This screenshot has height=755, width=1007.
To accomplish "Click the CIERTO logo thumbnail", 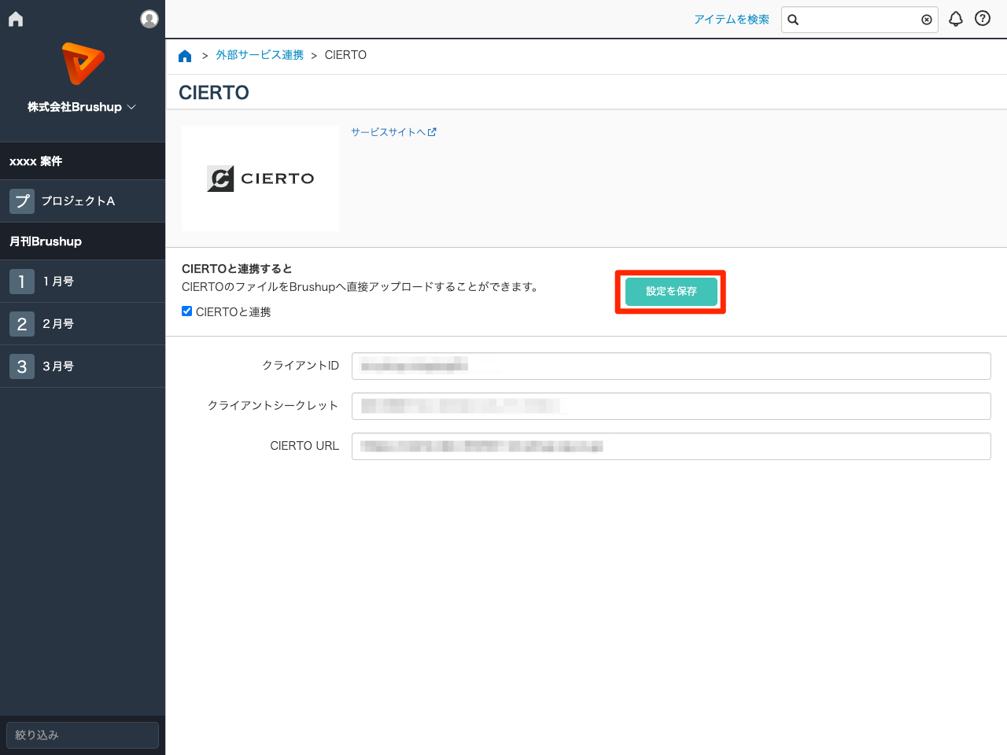I will (260, 179).
